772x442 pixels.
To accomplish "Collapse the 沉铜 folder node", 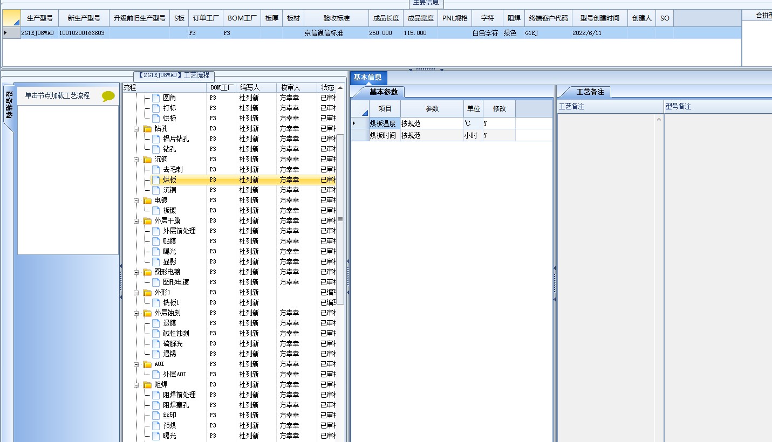I will click(137, 160).
